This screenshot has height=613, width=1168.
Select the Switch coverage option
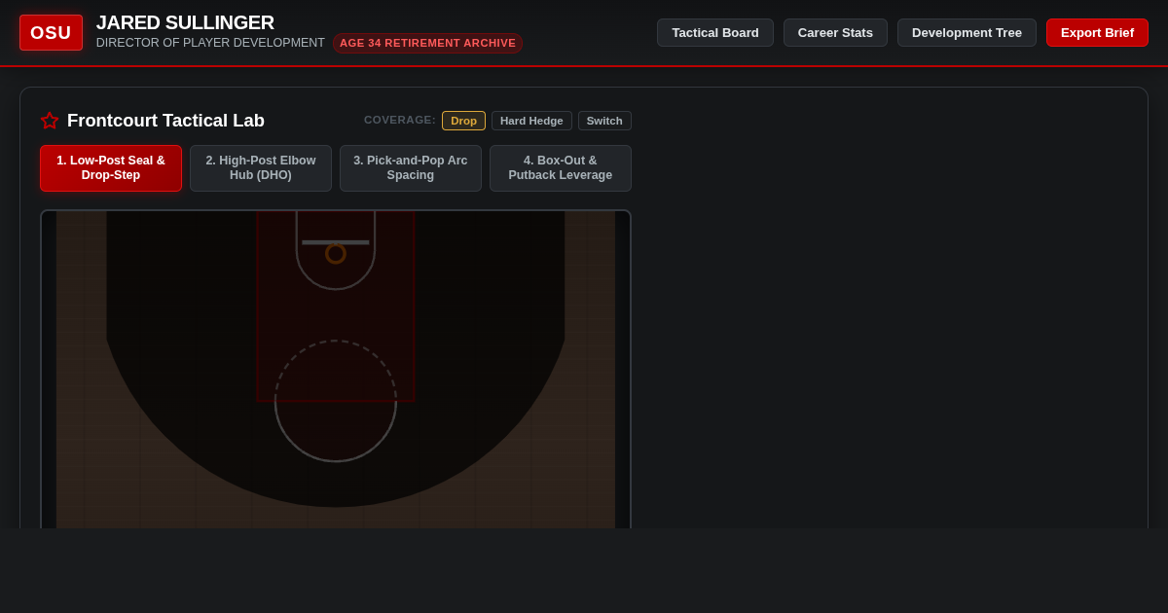[604, 121]
